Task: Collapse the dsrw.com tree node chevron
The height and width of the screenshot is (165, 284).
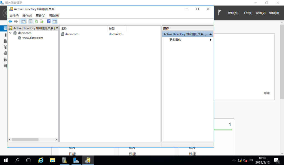Action: click(x=10, y=33)
